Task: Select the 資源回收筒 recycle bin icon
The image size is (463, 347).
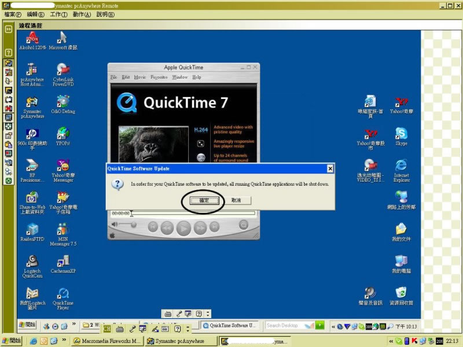Action: pyautogui.click(x=401, y=296)
